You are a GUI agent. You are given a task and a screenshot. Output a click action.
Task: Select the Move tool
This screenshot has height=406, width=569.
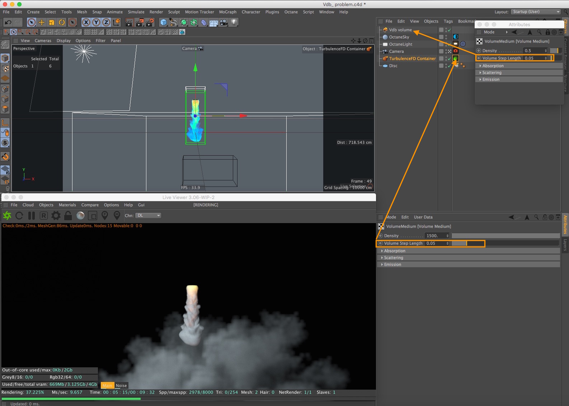[42, 22]
